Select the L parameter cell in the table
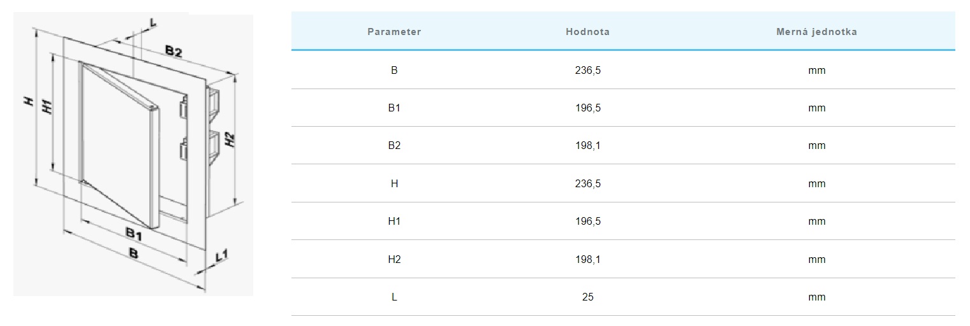 click(x=394, y=297)
